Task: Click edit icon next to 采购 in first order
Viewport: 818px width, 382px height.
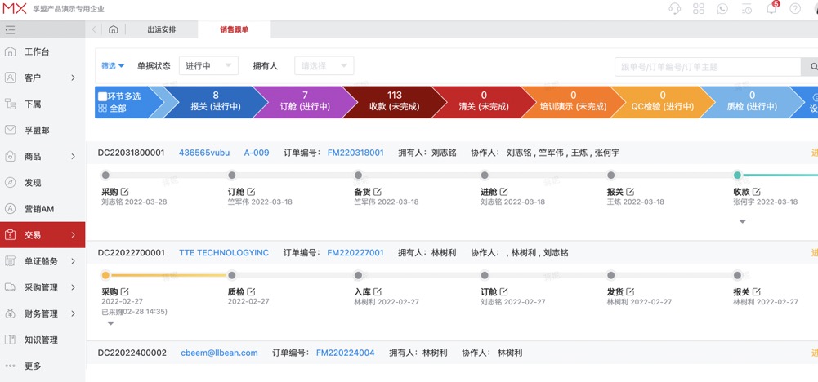Action: [x=125, y=192]
